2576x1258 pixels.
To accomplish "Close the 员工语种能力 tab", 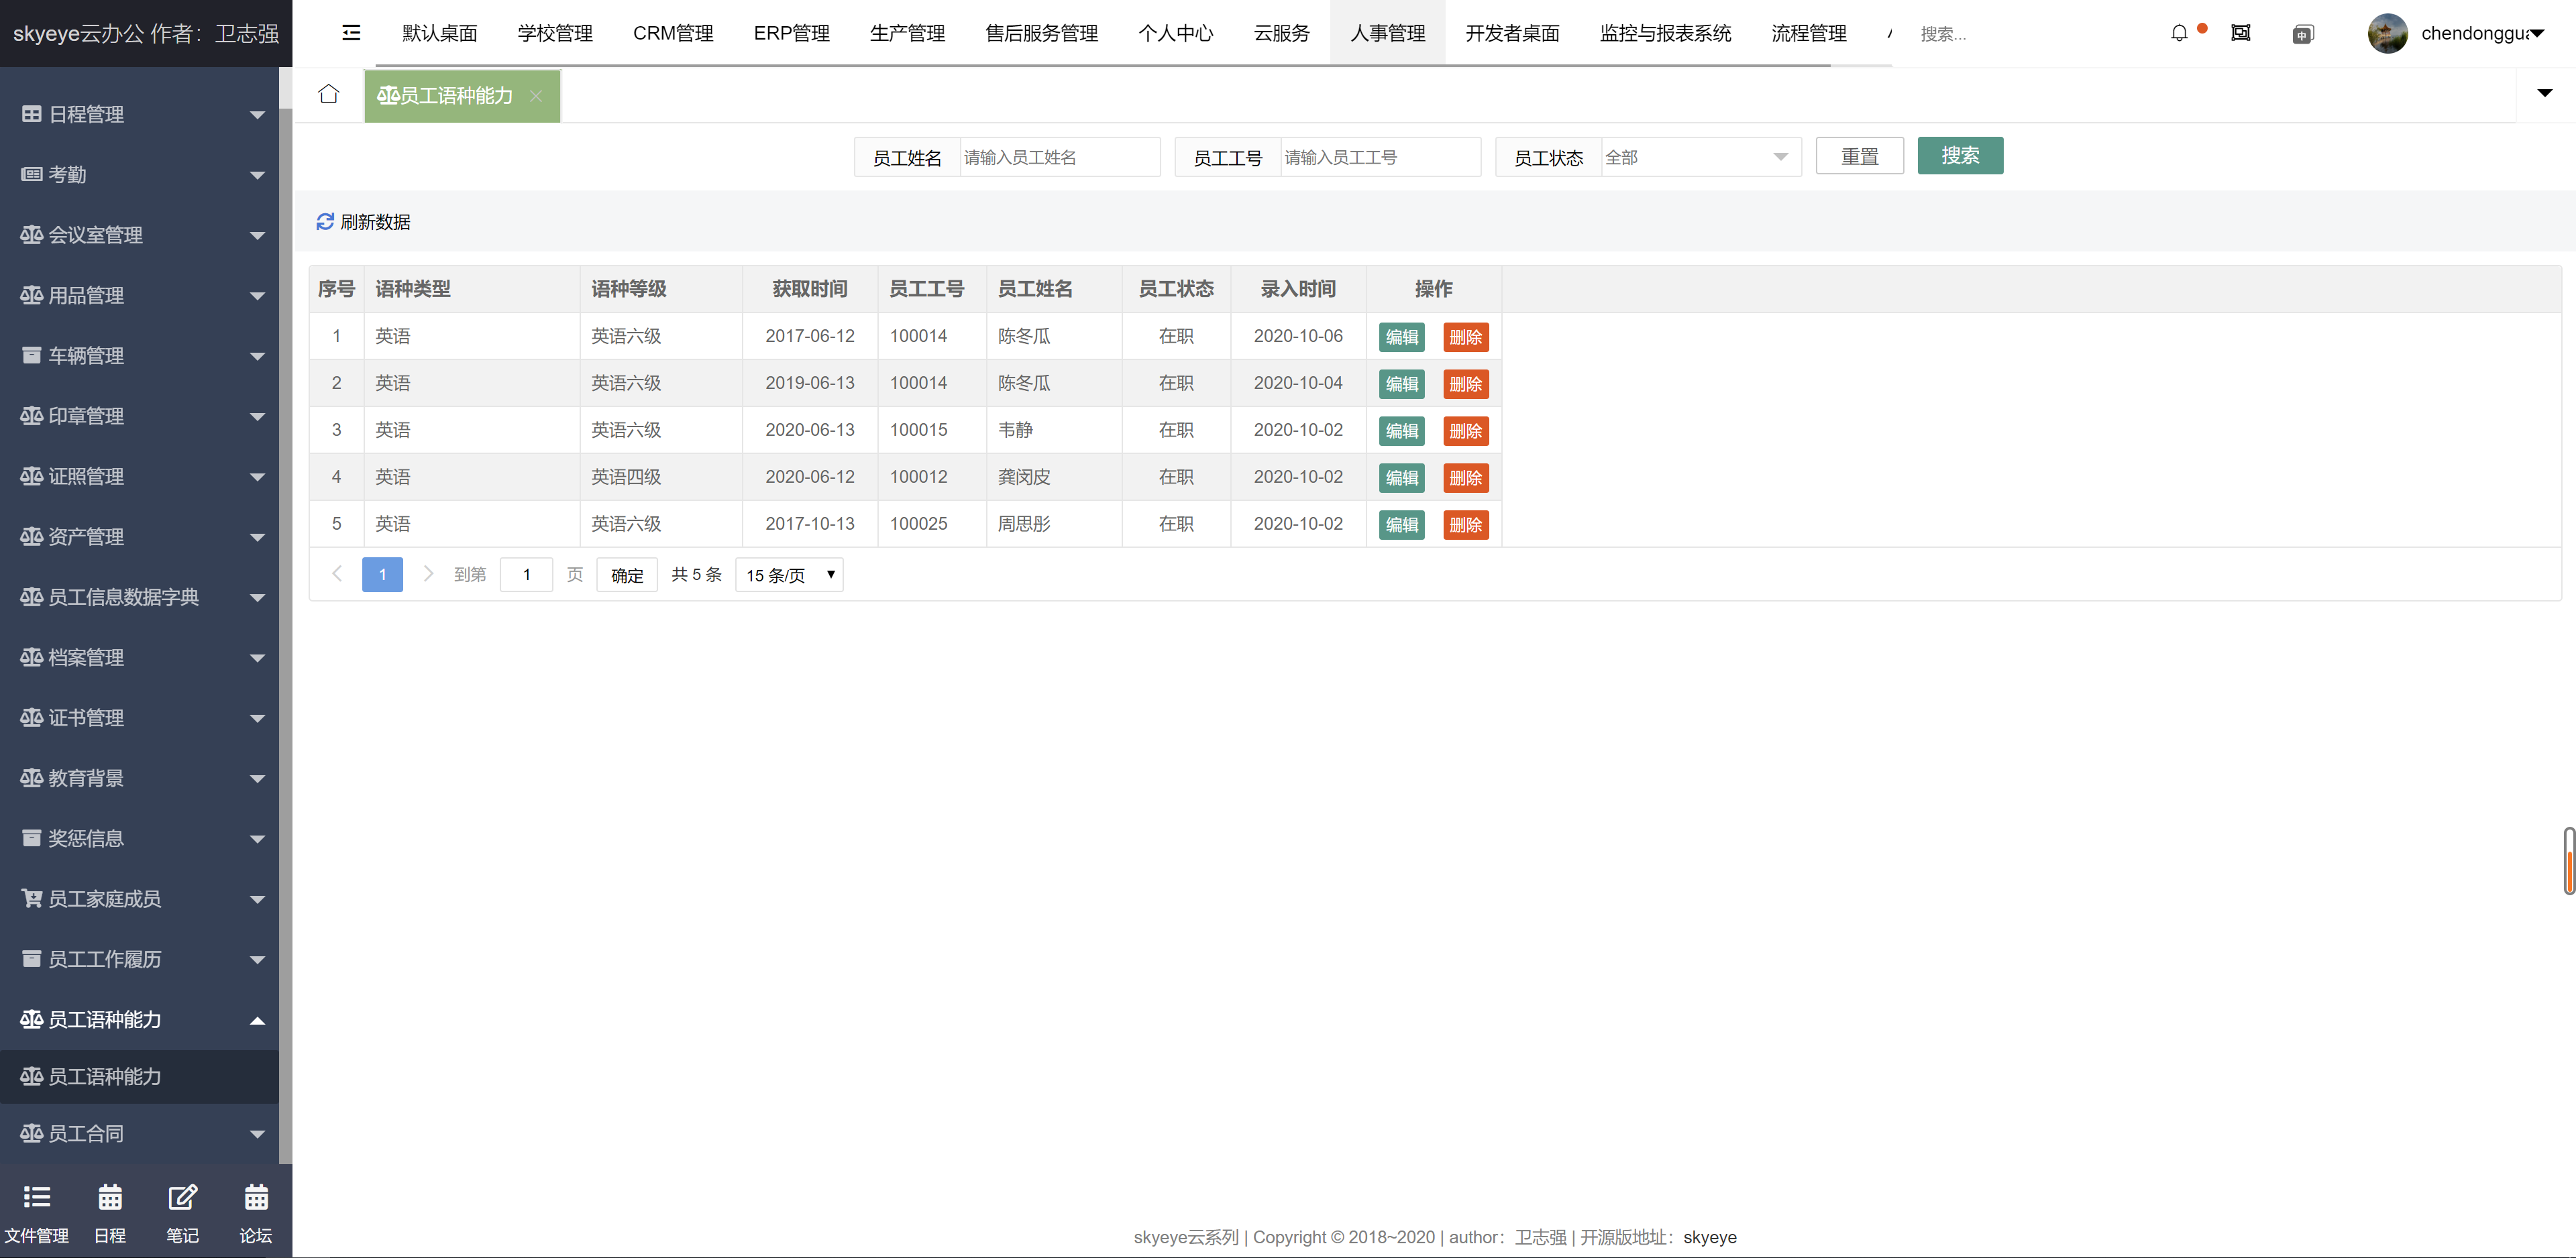I will point(536,96).
